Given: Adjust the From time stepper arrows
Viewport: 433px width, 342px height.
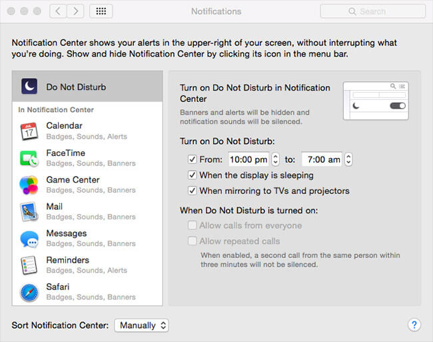Looking at the screenshot, I should pos(275,159).
